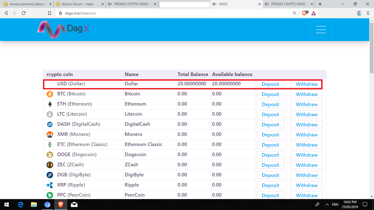Click the DagX logo
Viewport: 374px width, 210px height.
(x=64, y=30)
